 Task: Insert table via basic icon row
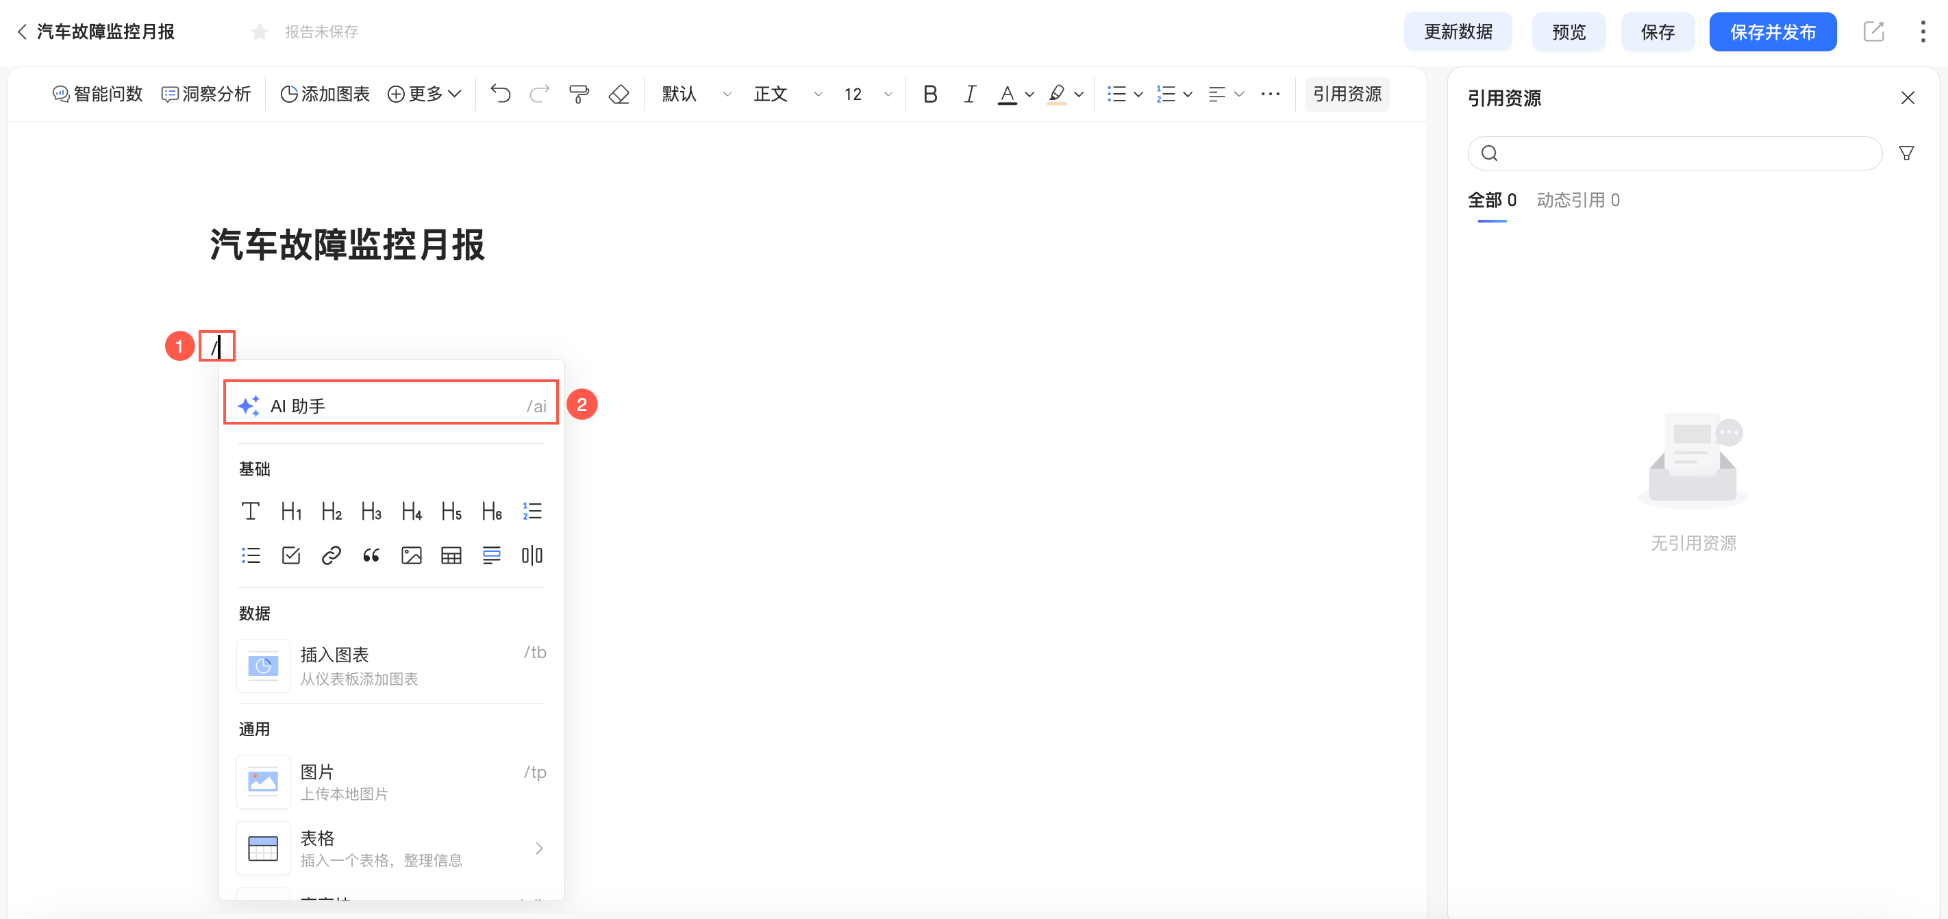451,556
